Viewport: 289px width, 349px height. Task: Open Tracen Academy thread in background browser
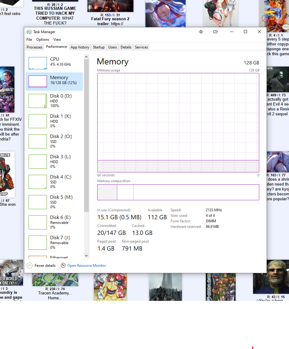point(55,295)
